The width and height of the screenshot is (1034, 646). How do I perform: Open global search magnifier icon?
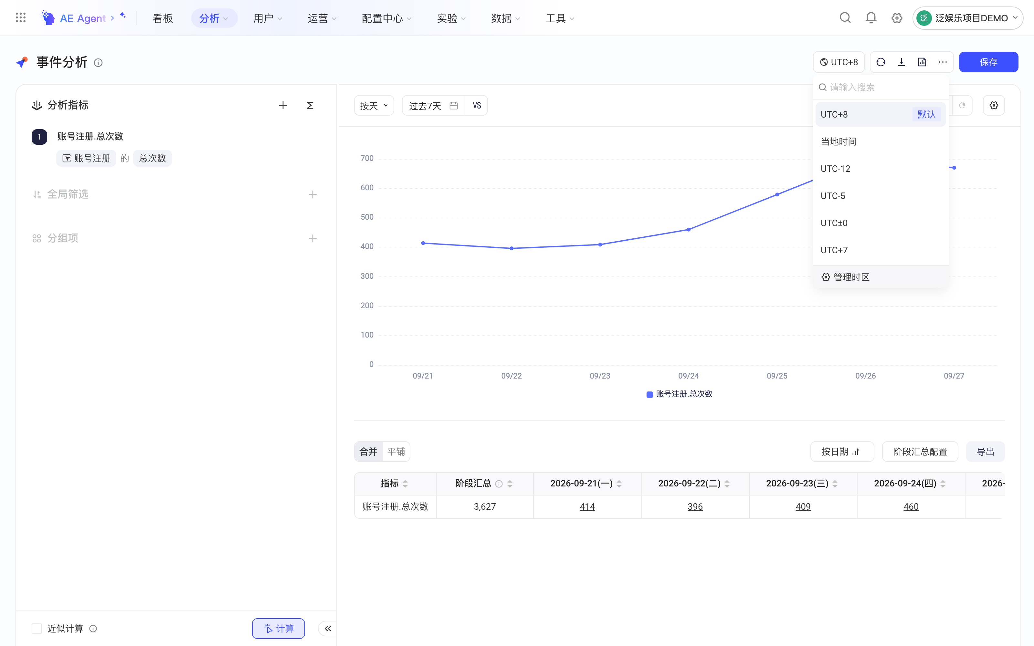pyautogui.click(x=845, y=18)
